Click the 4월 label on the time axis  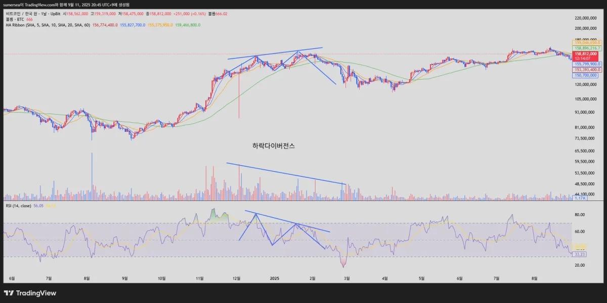click(x=385, y=278)
